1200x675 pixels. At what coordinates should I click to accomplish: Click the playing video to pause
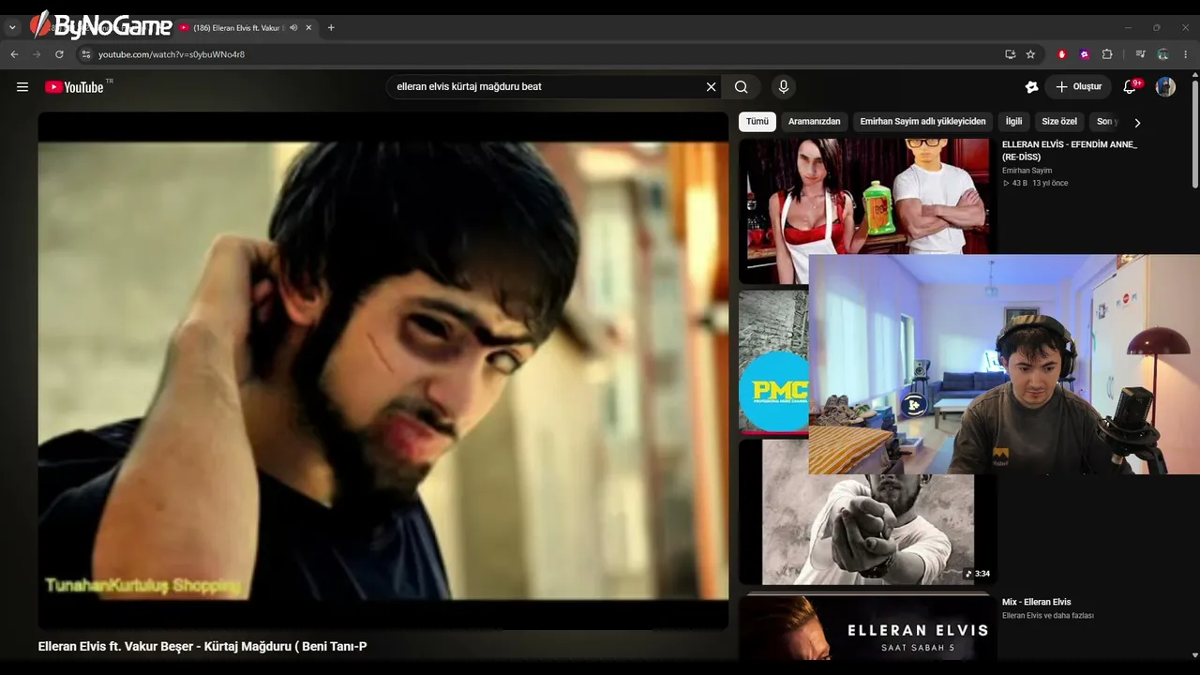tap(382, 370)
